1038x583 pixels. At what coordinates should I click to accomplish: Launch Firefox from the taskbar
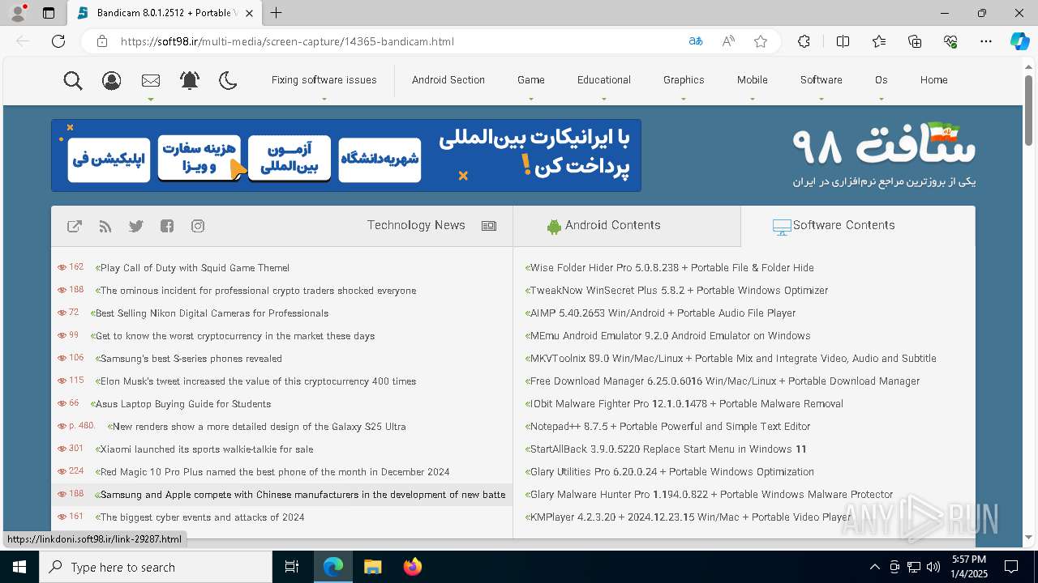413,567
